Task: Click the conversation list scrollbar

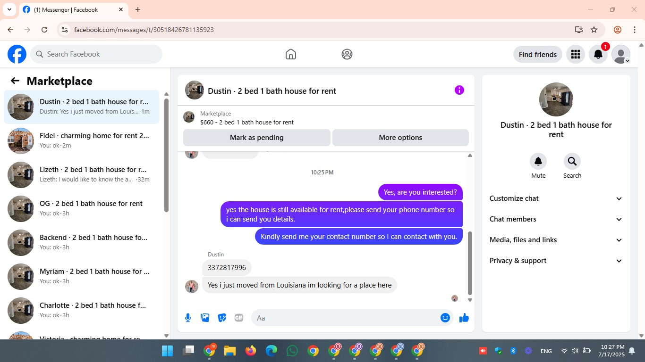Action: [x=166, y=155]
